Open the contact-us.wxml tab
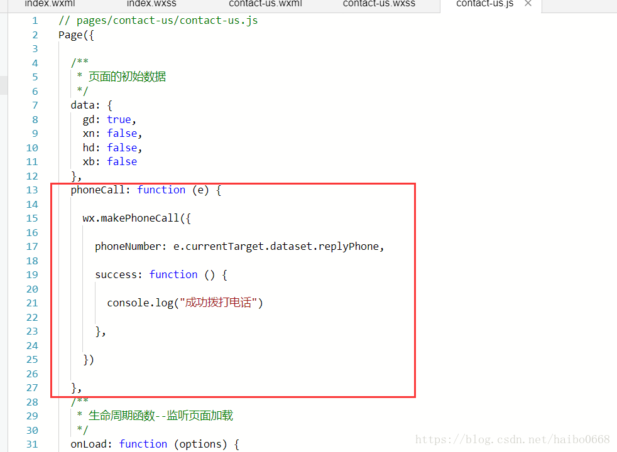 click(x=266, y=4)
